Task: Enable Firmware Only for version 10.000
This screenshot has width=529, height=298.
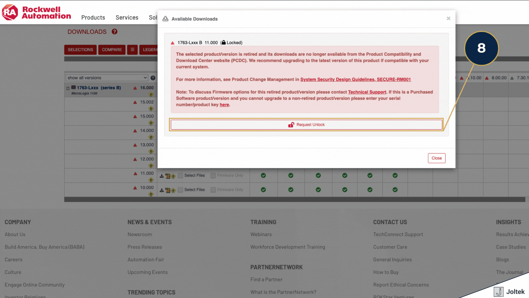Action: point(213,190)
